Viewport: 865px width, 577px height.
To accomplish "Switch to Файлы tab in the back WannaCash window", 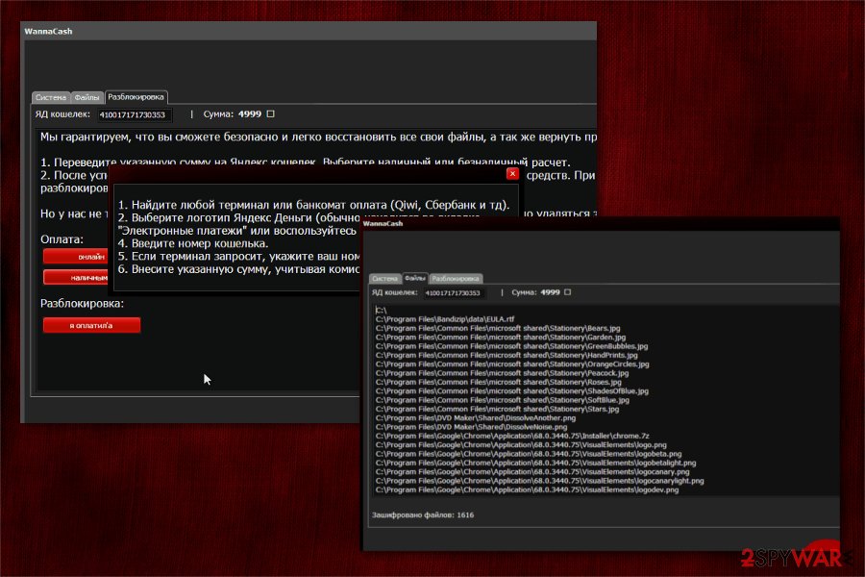I will tap(87, 97).
